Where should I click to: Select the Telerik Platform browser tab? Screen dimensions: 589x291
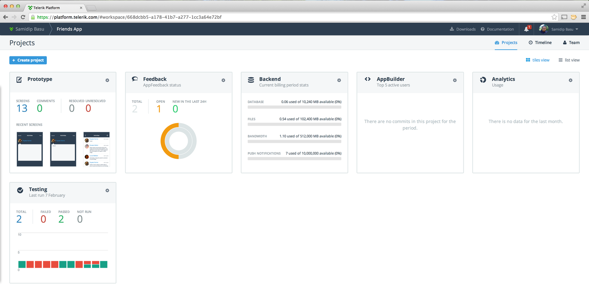(54, 7)
